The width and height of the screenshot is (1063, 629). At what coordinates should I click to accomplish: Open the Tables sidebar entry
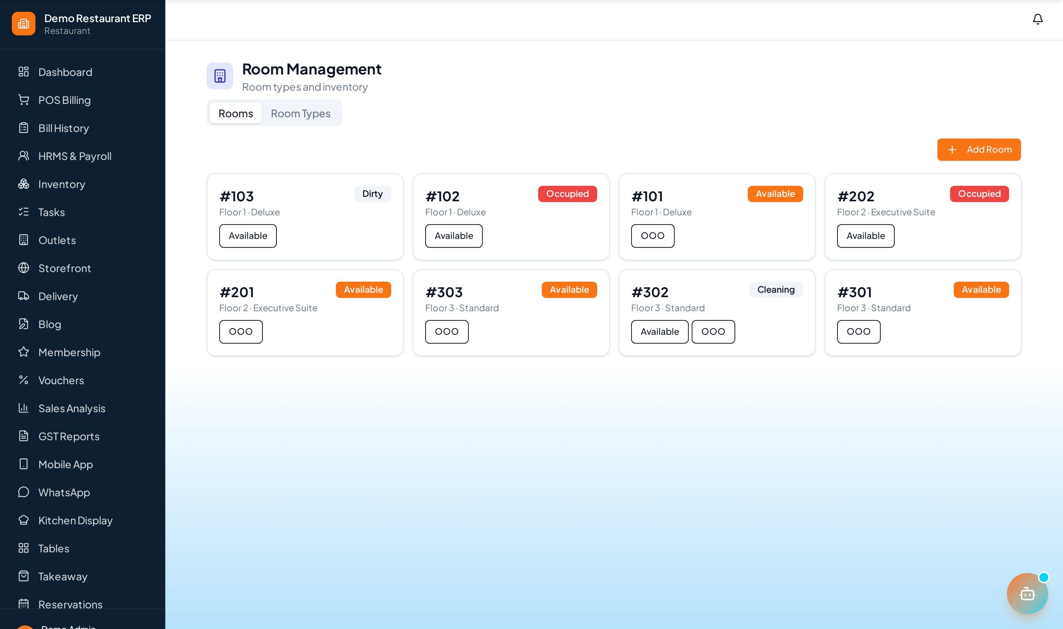(x=82, y=548)
